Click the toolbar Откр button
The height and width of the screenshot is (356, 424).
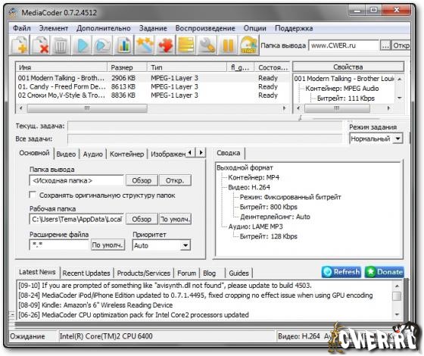point(401,45)
